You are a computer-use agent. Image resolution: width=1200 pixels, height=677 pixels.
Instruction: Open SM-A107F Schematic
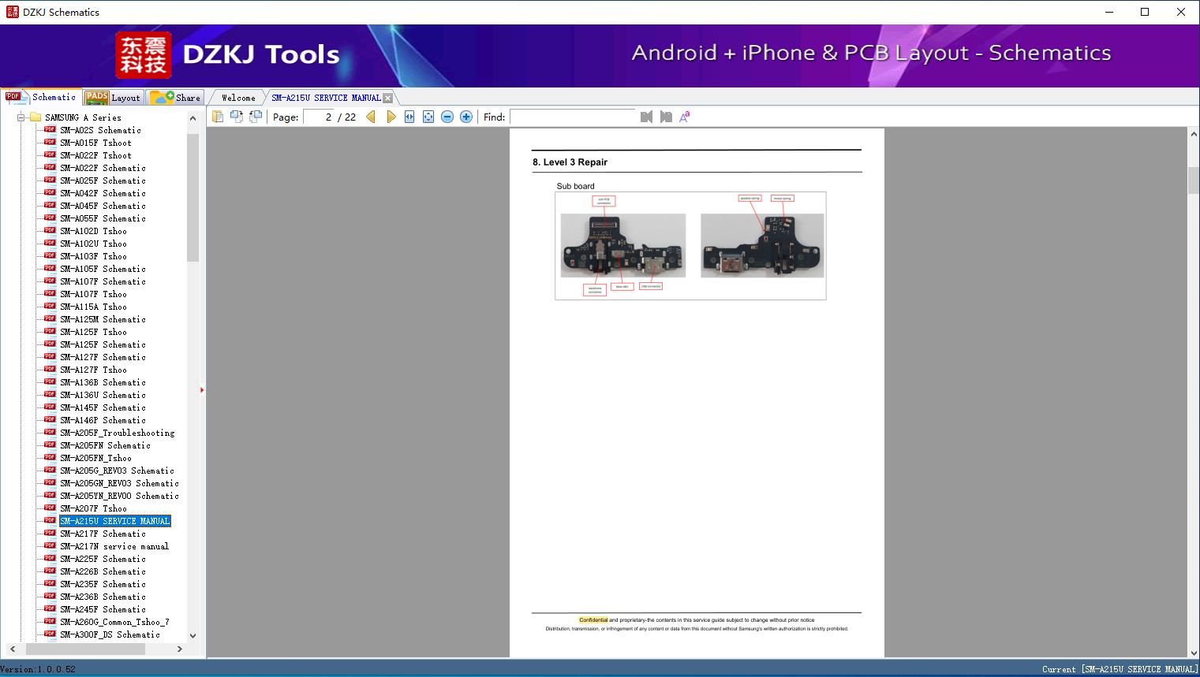point(103,281)
